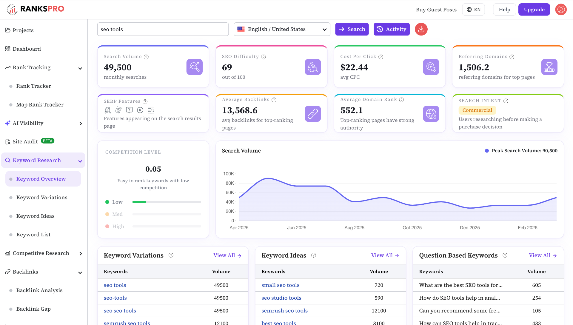Open the 'seo-tools' keyword variation link

(115, 298)
